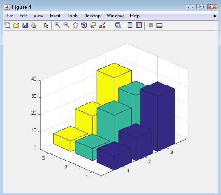
Task: Select the Zoom Out magnifier tool
Action: [67, 25]
